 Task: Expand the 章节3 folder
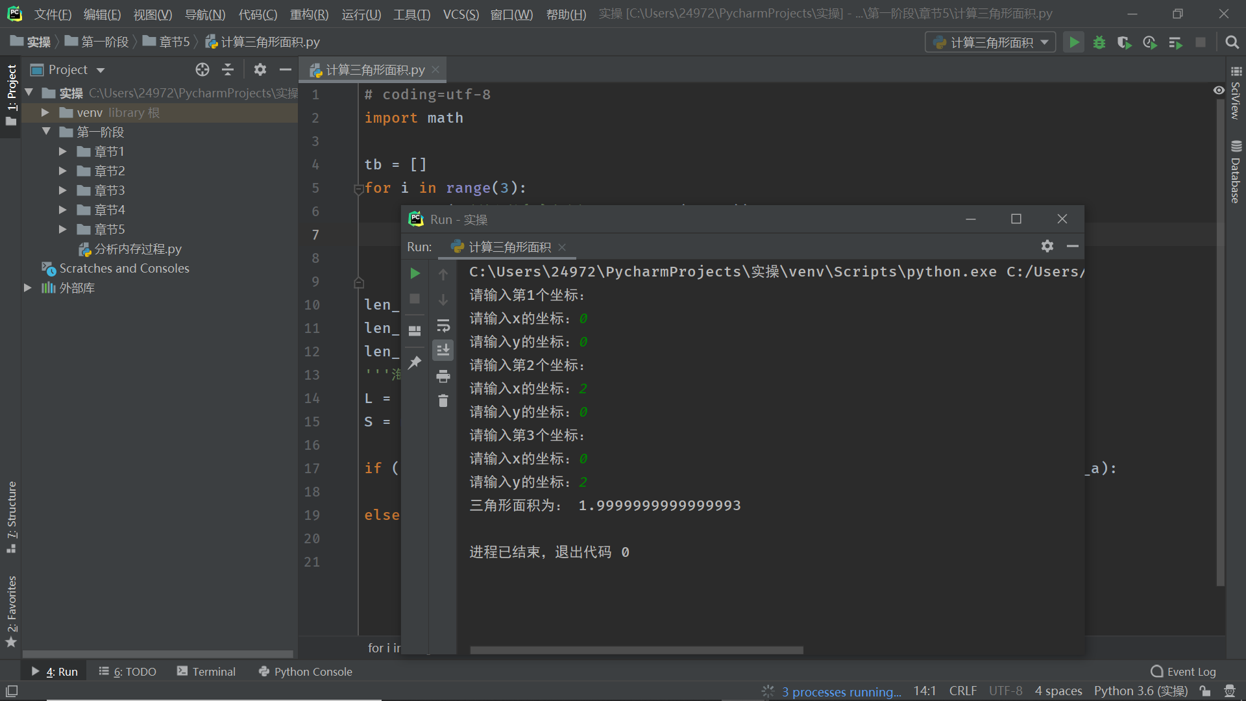click(63, 190)
